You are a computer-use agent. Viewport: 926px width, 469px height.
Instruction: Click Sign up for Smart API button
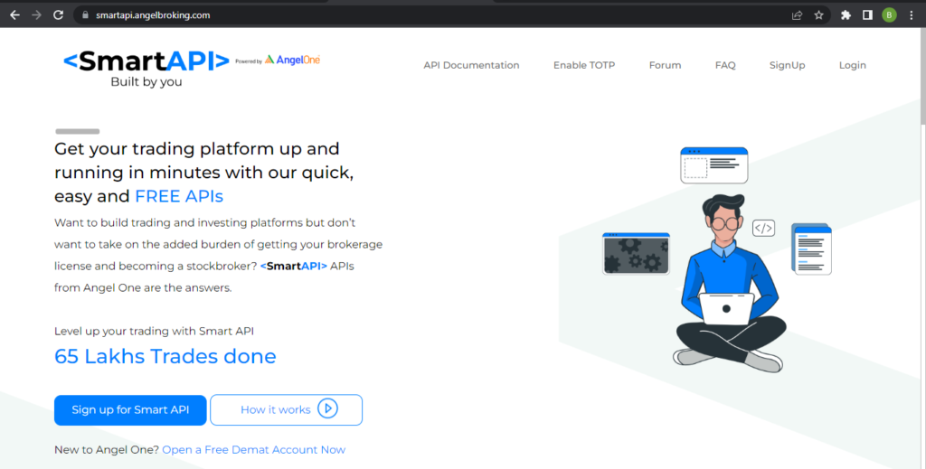click(130, 410)
